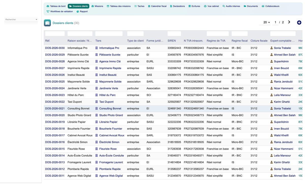Open the Boucherie Fournier tiers link
This screenshot has width=305, height=189.
111,129
